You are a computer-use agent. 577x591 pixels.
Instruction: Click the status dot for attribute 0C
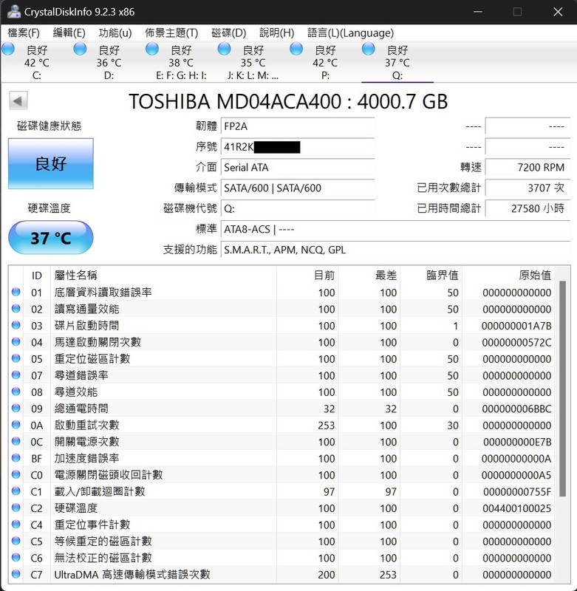pyautogui.click(x=16, y=441)
